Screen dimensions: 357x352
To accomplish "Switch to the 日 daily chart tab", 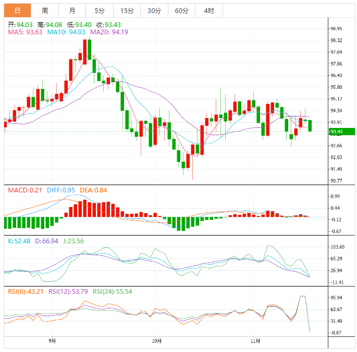I will tap(17, 10).
